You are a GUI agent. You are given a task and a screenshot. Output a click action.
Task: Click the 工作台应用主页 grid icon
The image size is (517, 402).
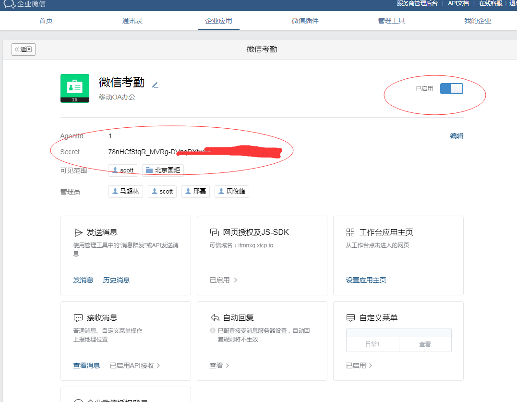coord(350,232)
